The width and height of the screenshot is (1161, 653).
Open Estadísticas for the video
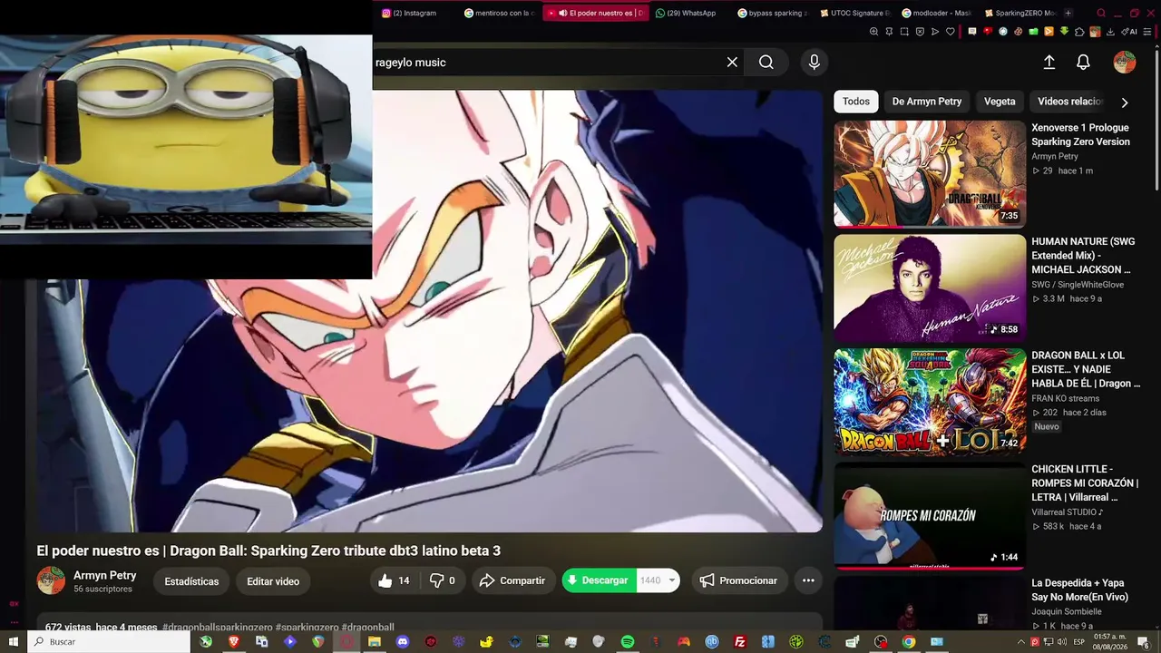[191, 581]
